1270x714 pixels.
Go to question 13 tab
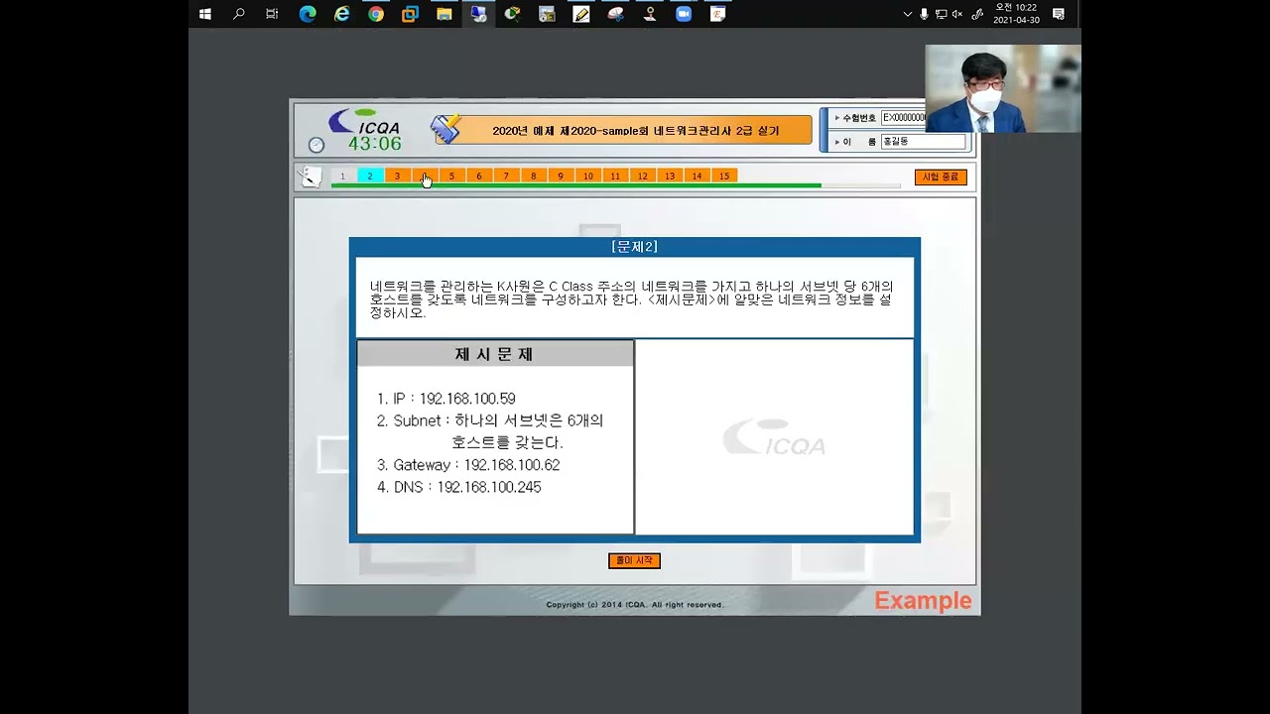click(x=670, y=177)
